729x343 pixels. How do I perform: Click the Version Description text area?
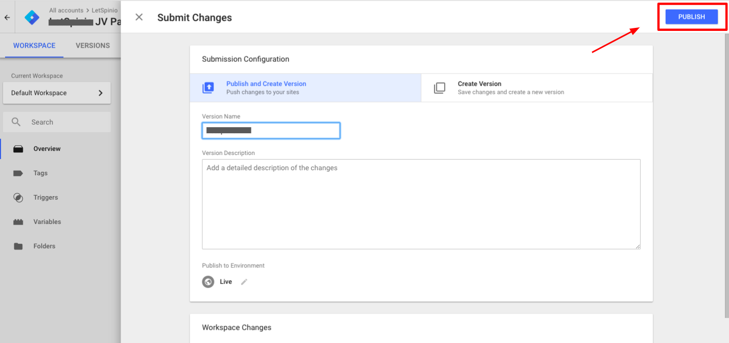point(421,204)
